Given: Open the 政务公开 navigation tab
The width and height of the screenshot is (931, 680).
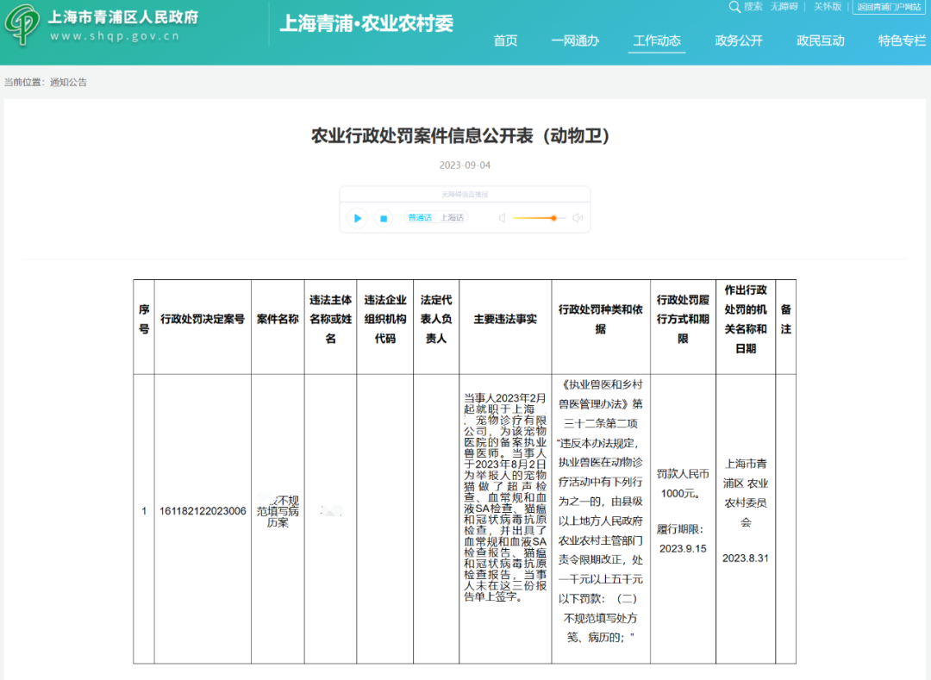Looking at the screenshot, I should pos(739,41).
